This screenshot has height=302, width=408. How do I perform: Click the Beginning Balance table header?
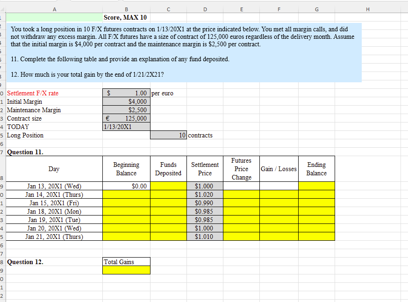127,169
